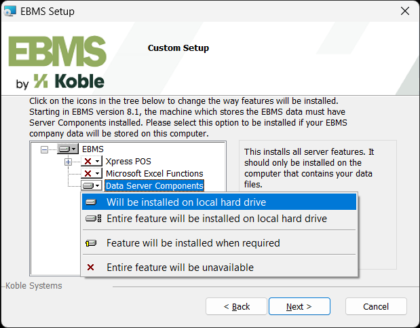420x328 pixels.
Task: Click the drive icon beside Data Server Components
Action: (88, 185)
